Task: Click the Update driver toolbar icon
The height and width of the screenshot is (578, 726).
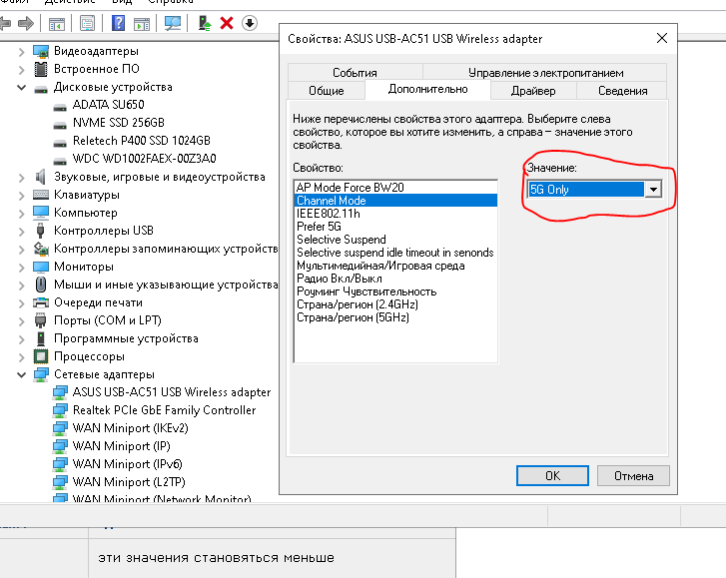Action: [x=204, y=23]
